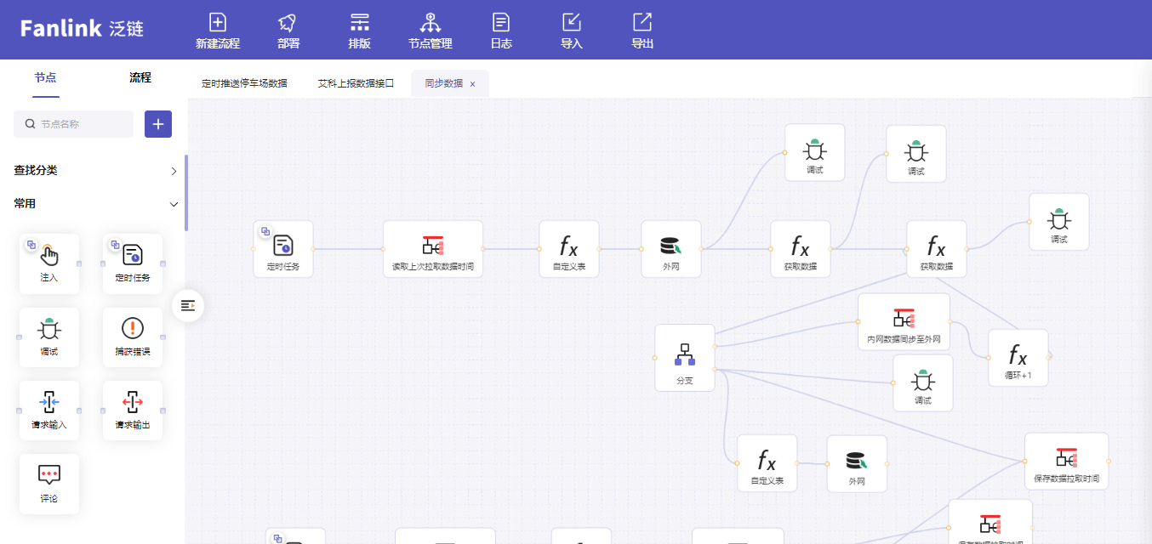Open 节点管理 in the top toolbar
Viewport: 1152px width, 544px height.
tap(430, 24)
